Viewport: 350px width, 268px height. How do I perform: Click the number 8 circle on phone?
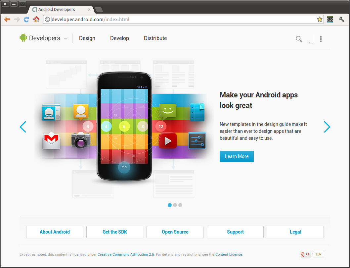(142, 127)
